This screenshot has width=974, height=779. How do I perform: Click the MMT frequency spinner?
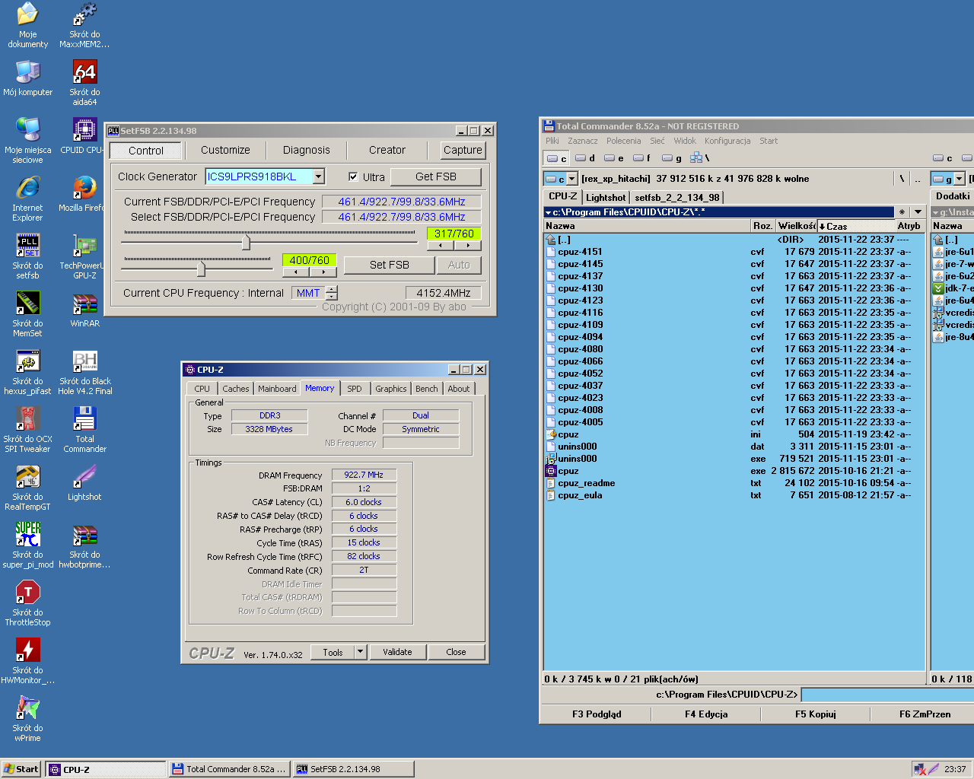pyautogui.click(x=332, y=293)
